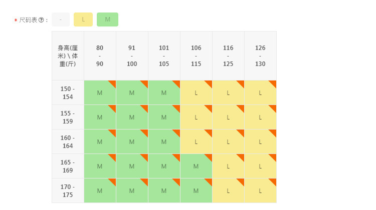
Task: Click the 150-154 height row header
Action: coord(68,92)
